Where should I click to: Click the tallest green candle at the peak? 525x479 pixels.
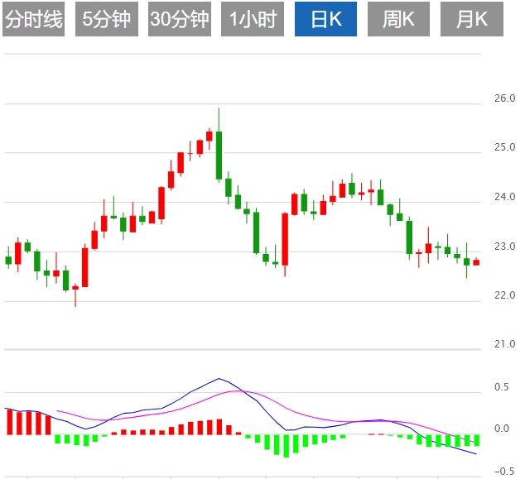point(219,156)
